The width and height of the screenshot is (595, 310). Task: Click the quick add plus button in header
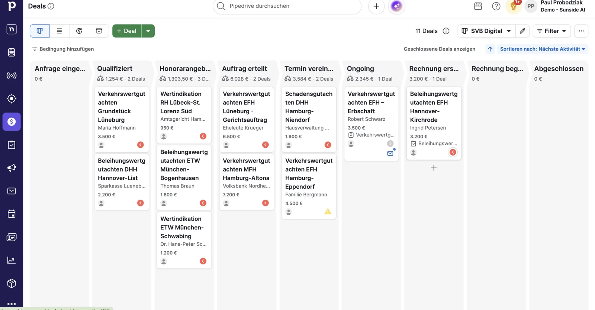pyautogui.click(x=376, y=6)
